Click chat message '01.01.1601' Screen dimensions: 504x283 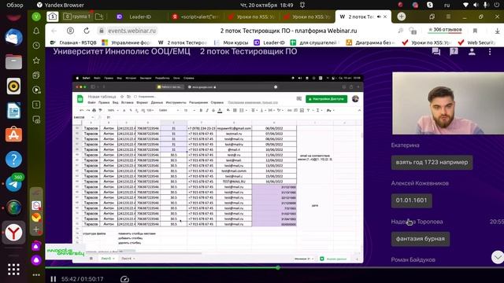click(x=411, y=200)
